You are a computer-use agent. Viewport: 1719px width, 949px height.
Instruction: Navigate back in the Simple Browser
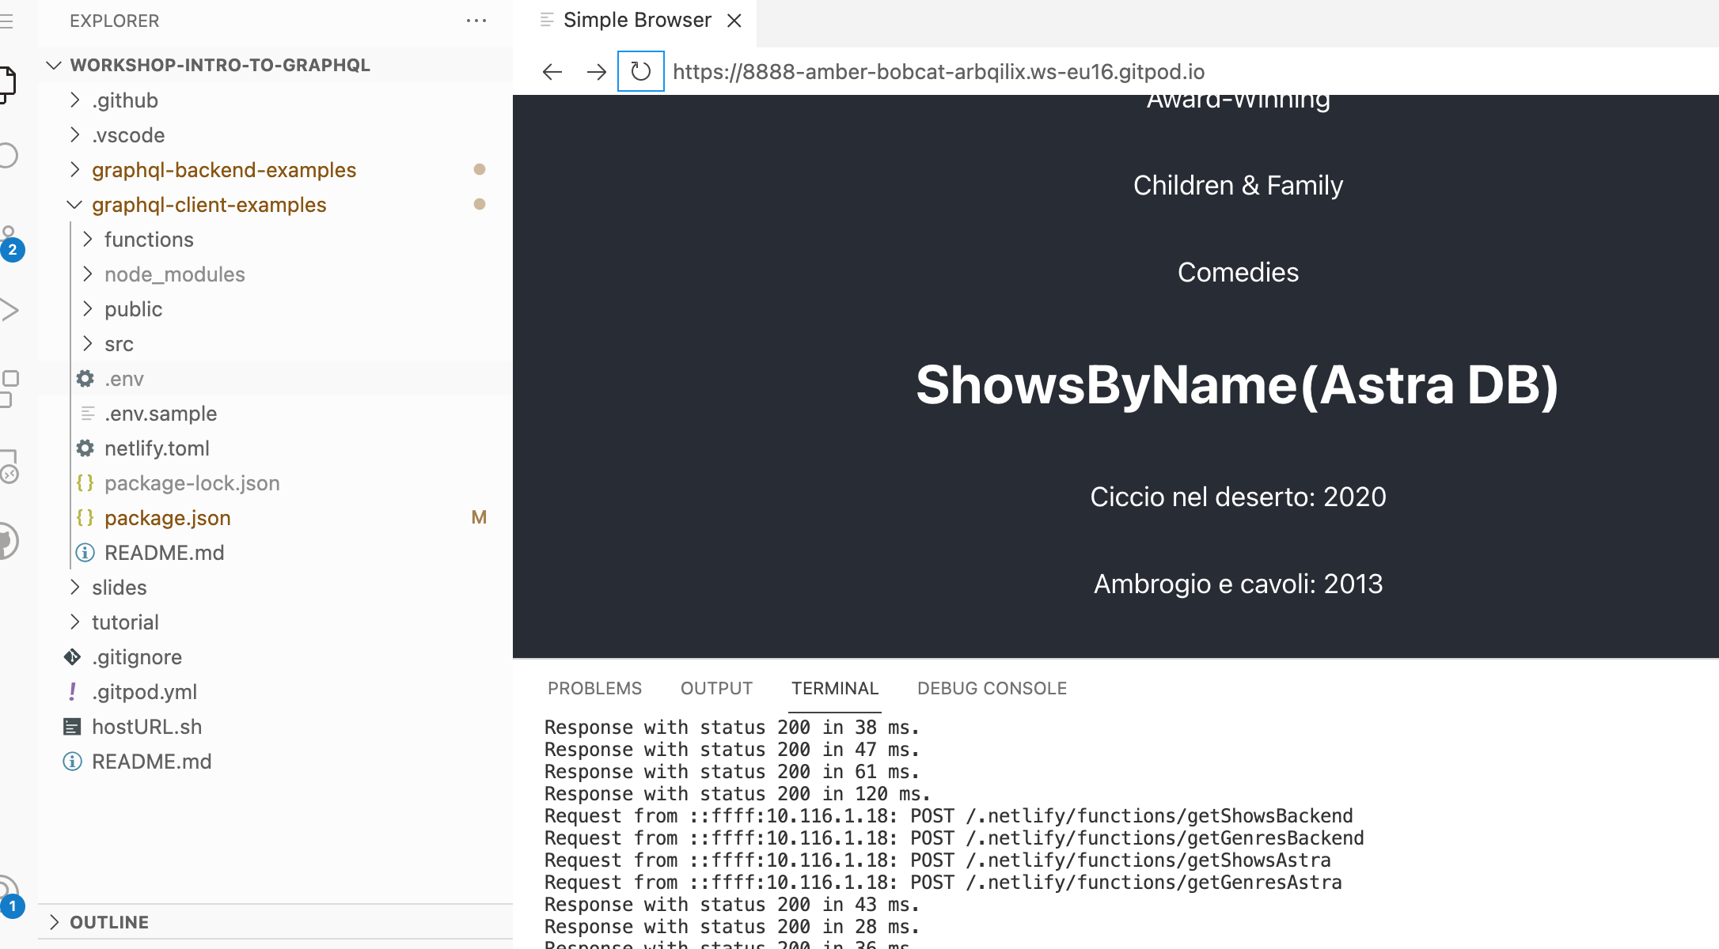pos(552,71)
